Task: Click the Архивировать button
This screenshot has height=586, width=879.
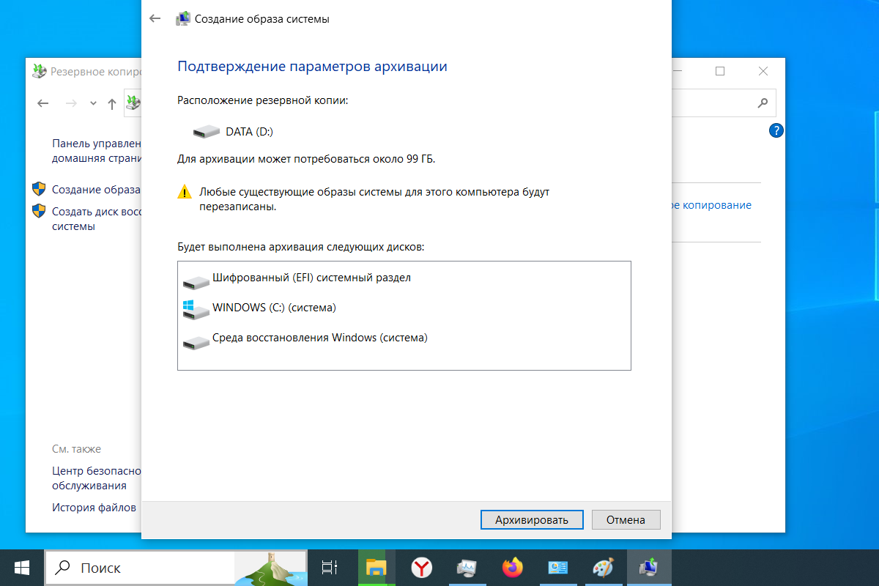Action: pyautogui.click(x=532, y=520)
